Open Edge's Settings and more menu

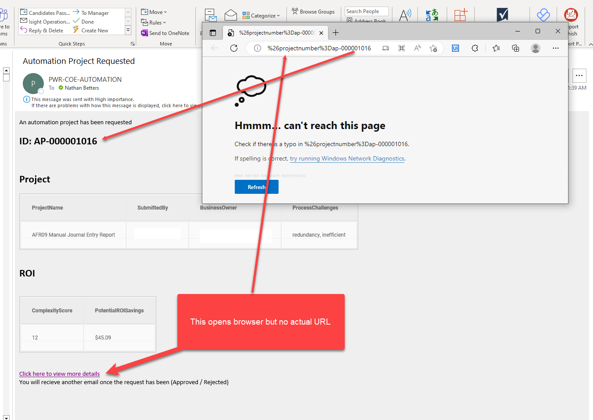555,48
